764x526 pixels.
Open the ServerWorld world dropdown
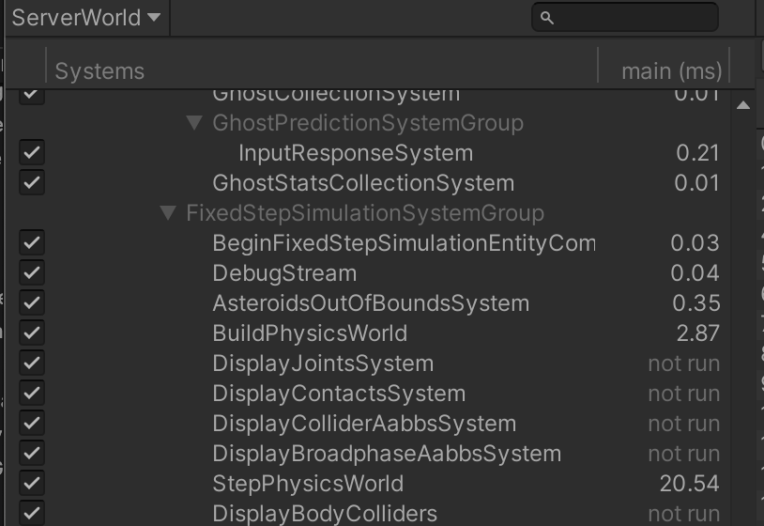pyautogui.click(x=85, y=18)
